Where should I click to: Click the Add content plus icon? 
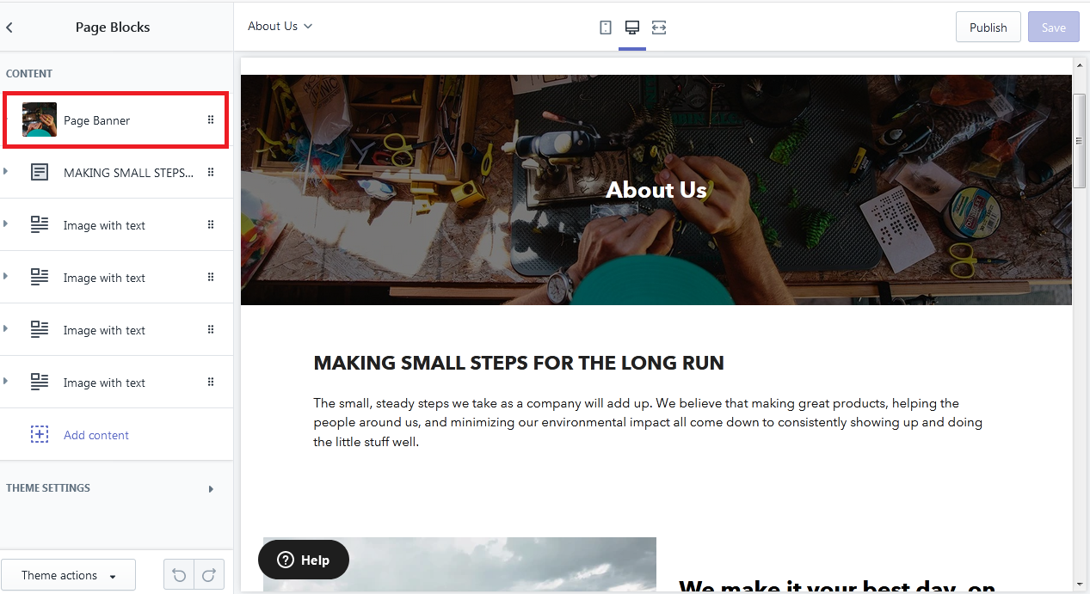40,435
